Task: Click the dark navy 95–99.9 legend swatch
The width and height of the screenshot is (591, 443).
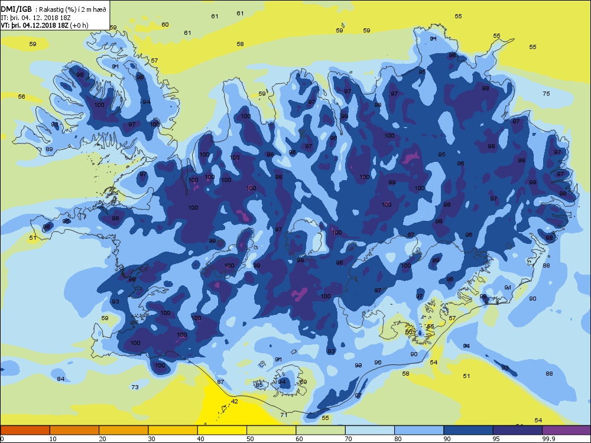Action: click(x=518, y=430)
